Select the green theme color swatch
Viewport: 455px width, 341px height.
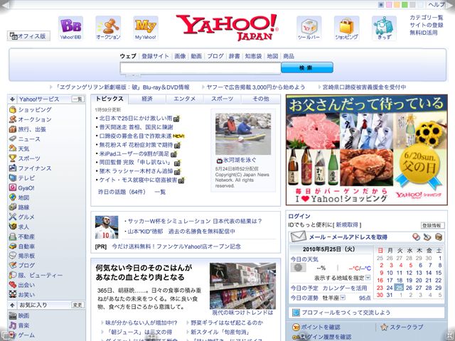tap(405, 5)
